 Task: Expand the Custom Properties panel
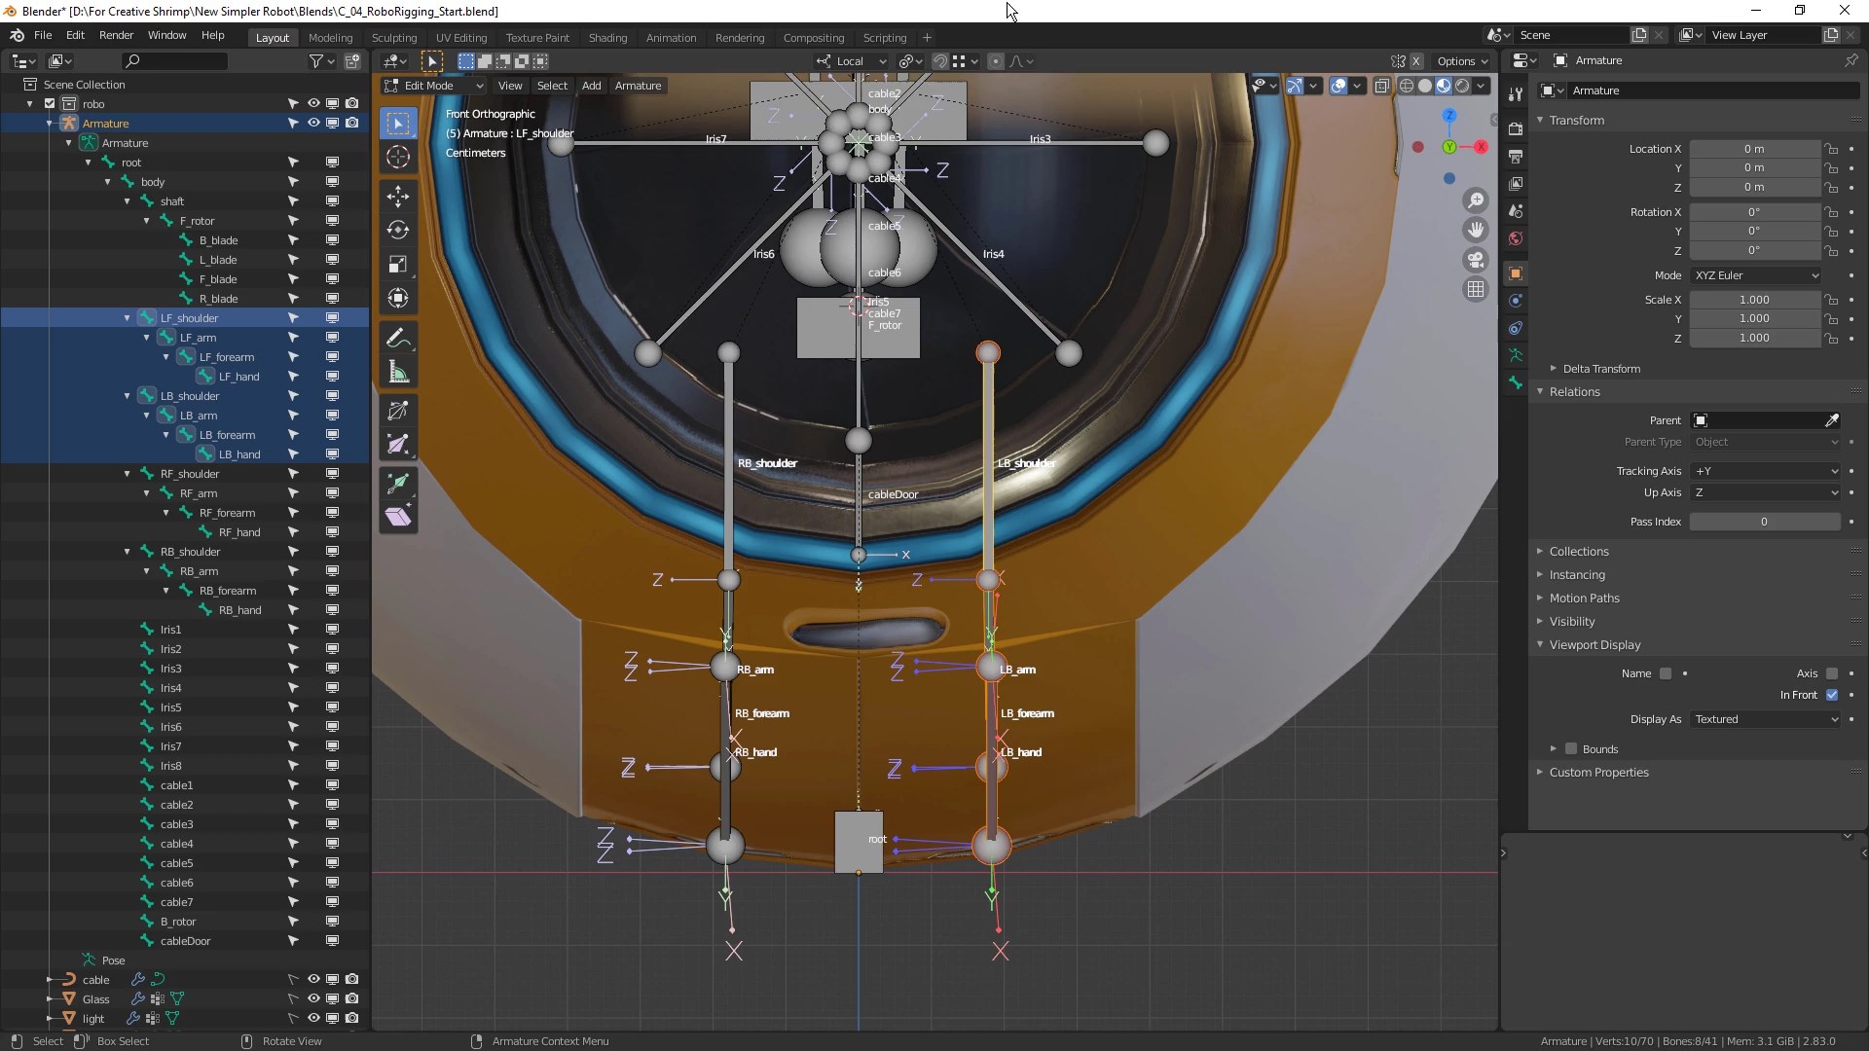click(x=1598, y=773)
